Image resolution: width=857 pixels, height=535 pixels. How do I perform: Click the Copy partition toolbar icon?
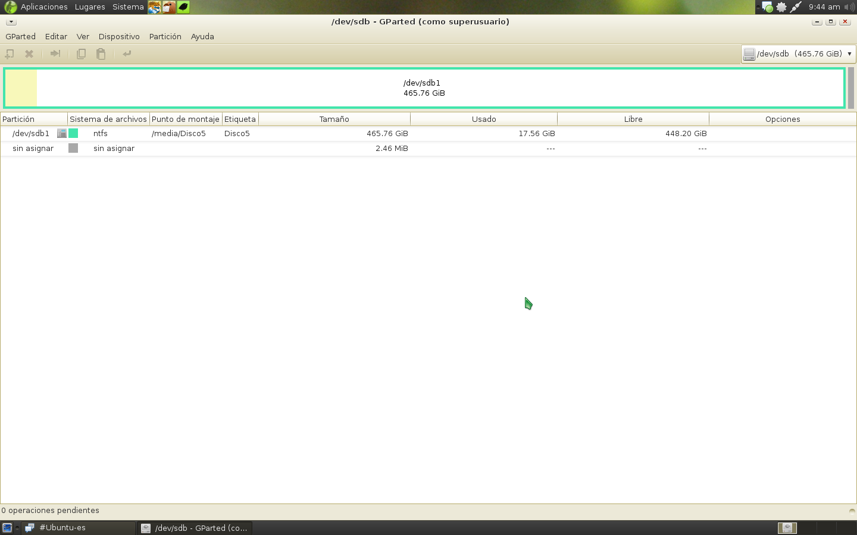(x=82, y=53)
